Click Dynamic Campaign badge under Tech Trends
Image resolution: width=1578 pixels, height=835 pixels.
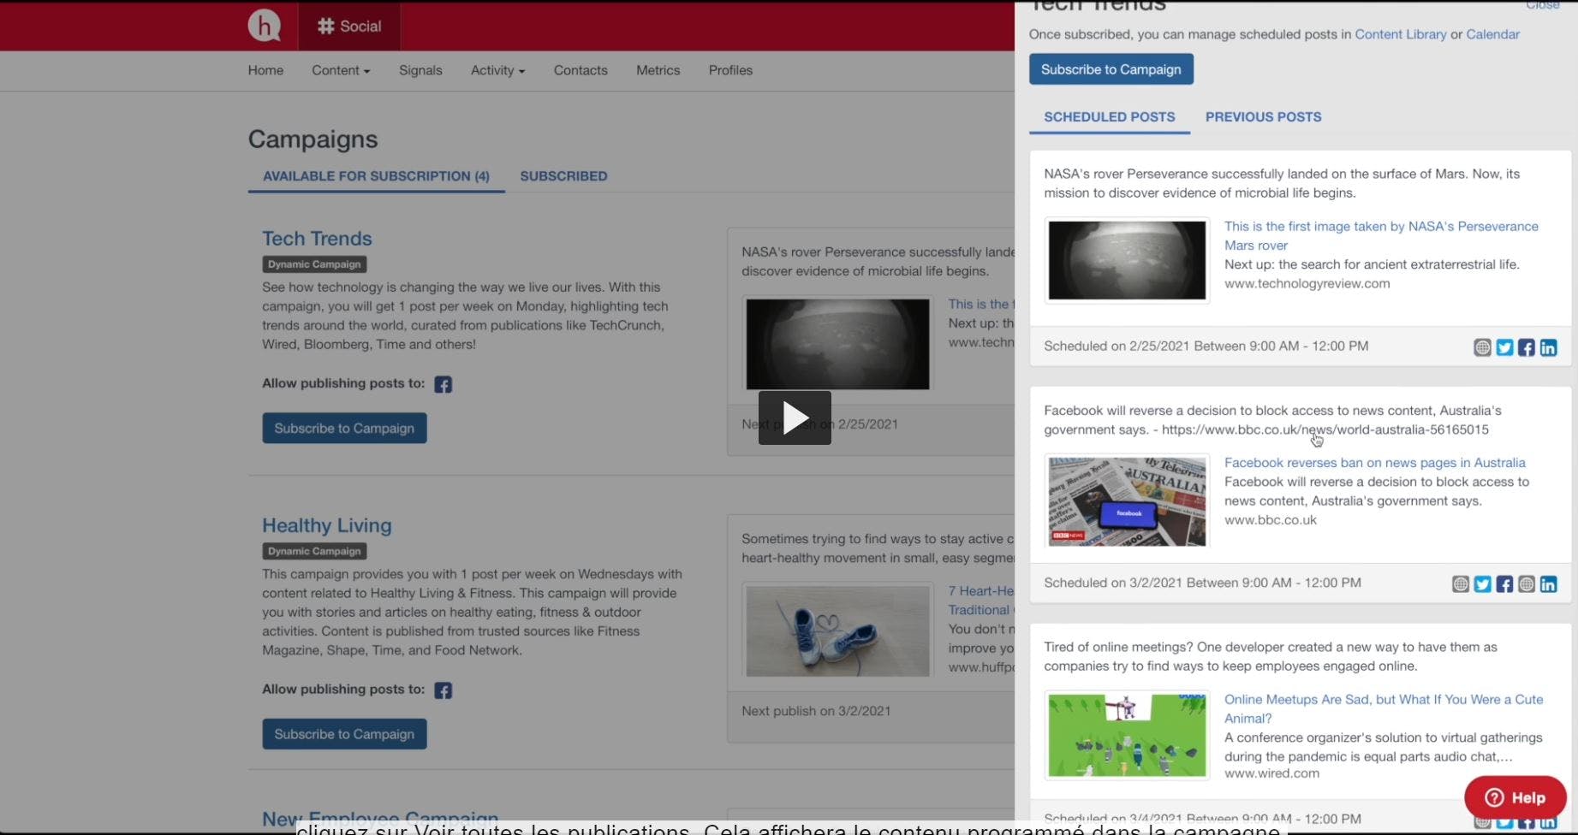[314, 264]
